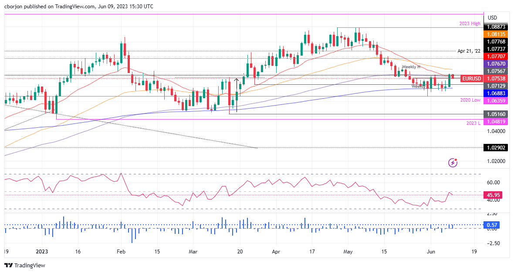Click the blue 1.06883 price tag
Viewport: 514px width, 273px height.
pyautogui.click(x=496, y=93)
